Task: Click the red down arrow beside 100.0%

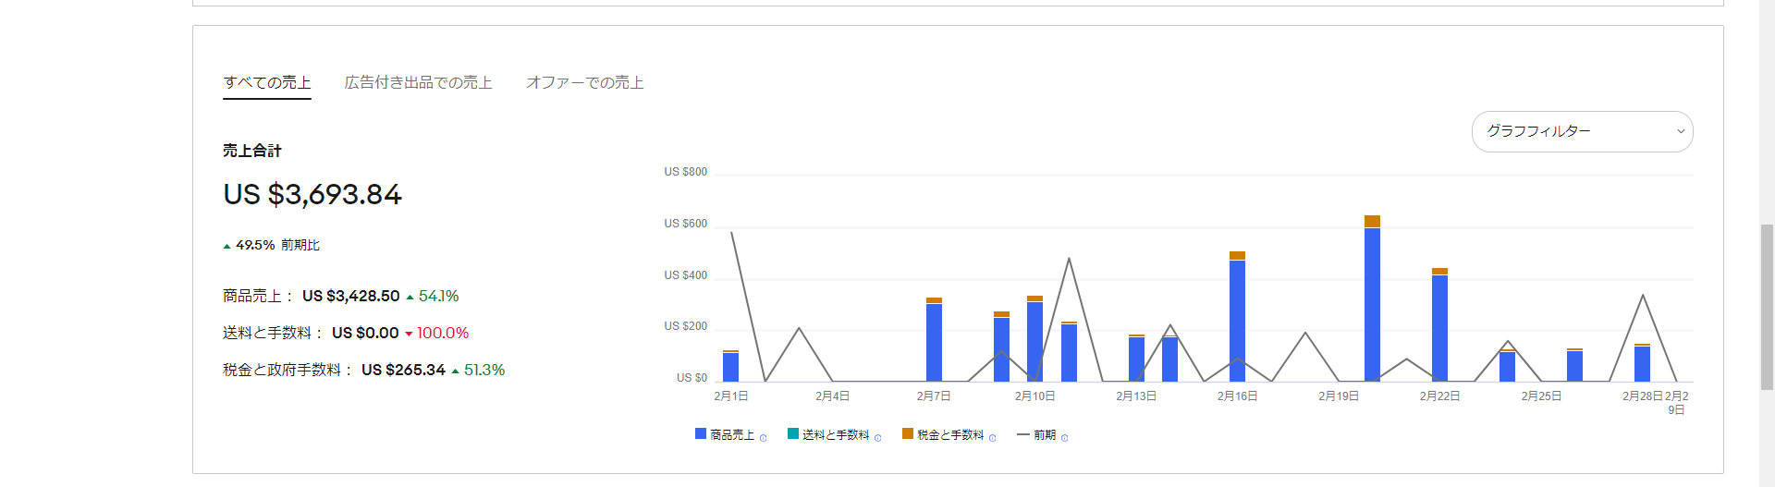Action: click(409, 334)
